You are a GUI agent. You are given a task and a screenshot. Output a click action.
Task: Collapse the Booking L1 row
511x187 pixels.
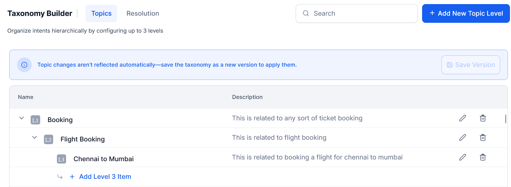[x=21, y=118]
